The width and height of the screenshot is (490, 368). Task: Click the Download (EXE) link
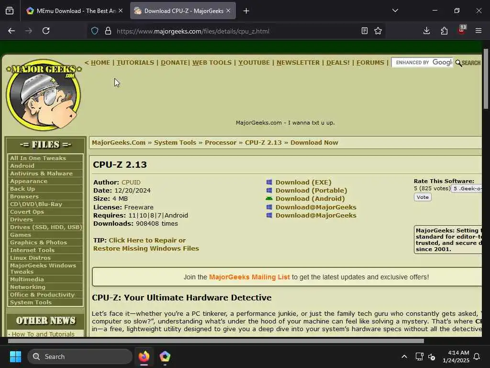tap(303, 182)
